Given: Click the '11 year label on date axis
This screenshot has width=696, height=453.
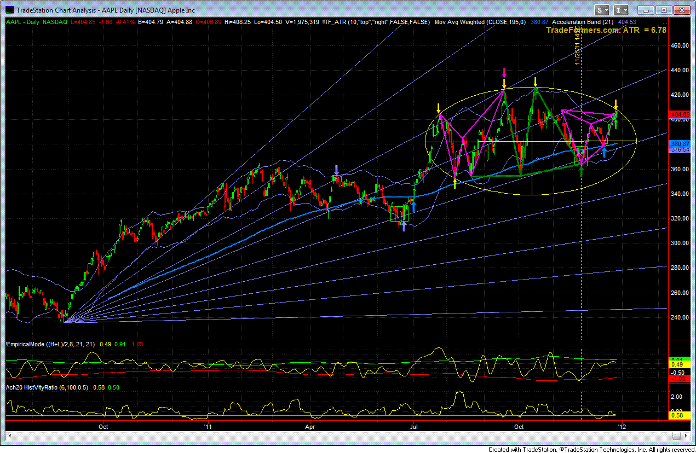Looking at the screenshot, I should pyautogui.click(x=208, y=426).
